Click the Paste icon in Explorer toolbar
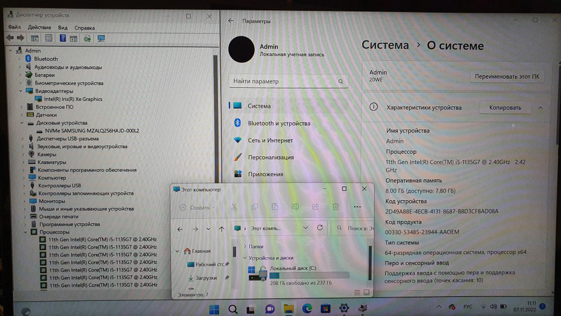 [275, 207]
